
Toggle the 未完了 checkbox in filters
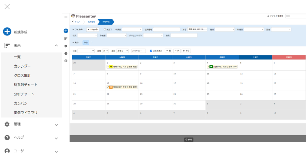105,30
